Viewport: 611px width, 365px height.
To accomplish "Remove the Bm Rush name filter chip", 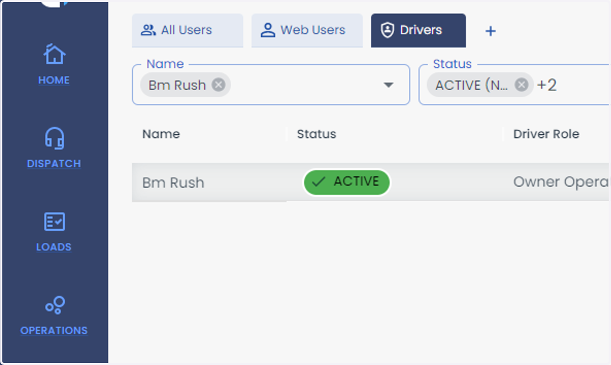I will pos(218,85).
